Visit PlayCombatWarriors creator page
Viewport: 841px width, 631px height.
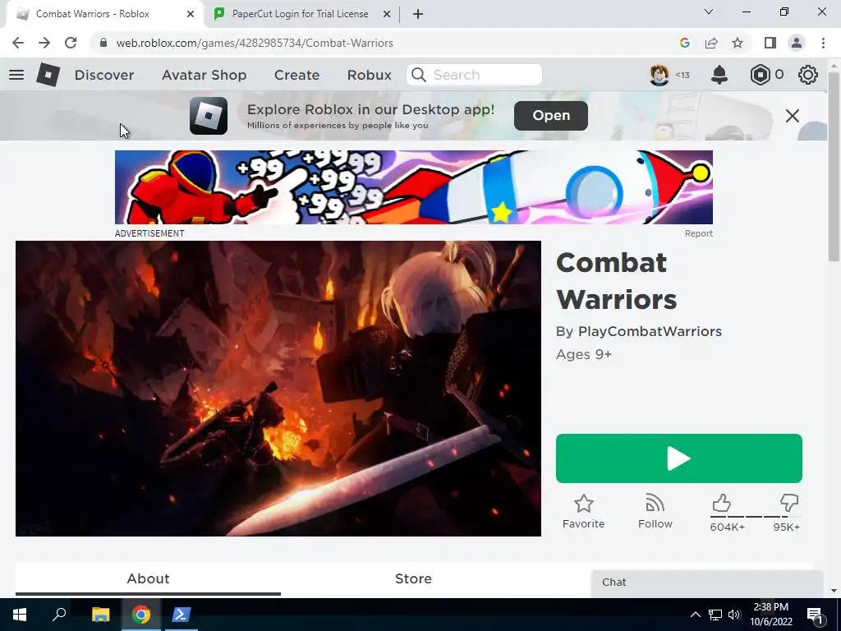tap(650, 332)
